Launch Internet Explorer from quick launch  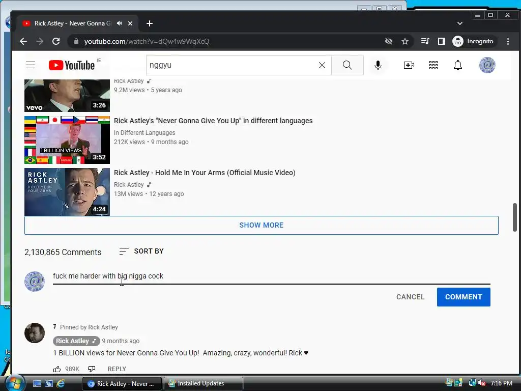tap(61, 383)
